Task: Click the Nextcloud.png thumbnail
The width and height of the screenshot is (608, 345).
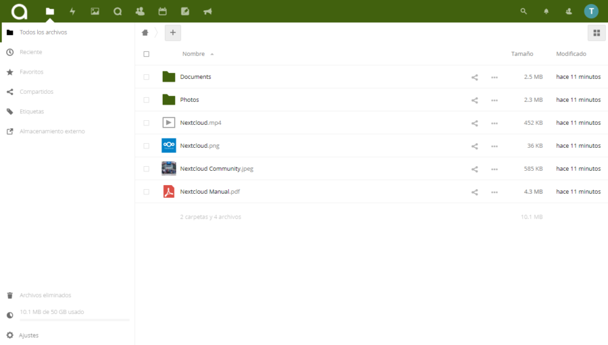Action: pos(169,145)
